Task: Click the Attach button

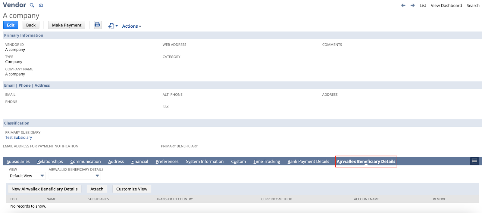Action: click(x=97, y=189)
